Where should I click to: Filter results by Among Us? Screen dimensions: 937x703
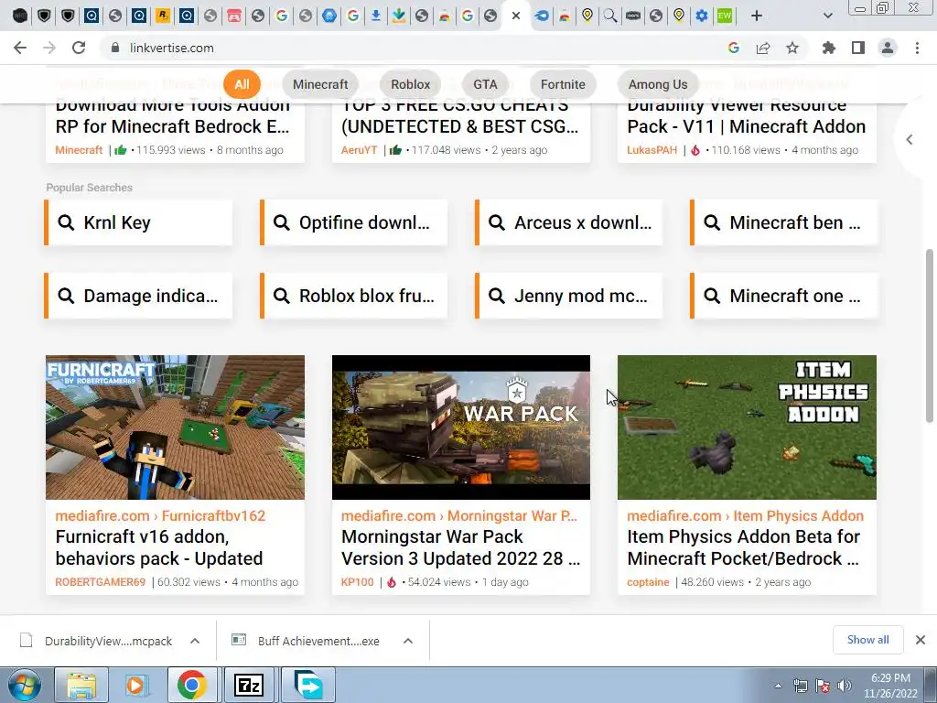pos(658,84)
